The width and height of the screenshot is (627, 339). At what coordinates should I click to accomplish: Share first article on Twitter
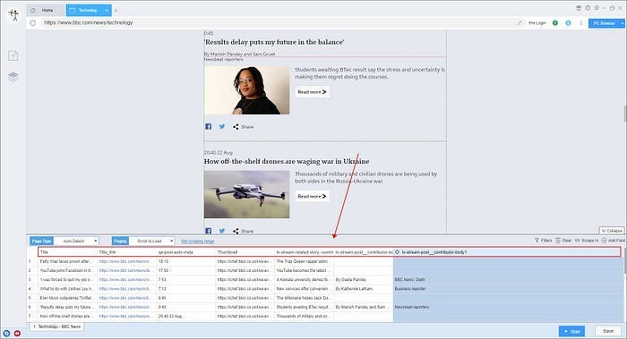(x=222, y=127)
